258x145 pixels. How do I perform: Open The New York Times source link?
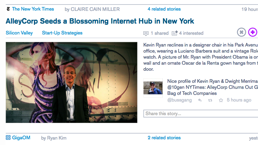[x=33, y=9]
